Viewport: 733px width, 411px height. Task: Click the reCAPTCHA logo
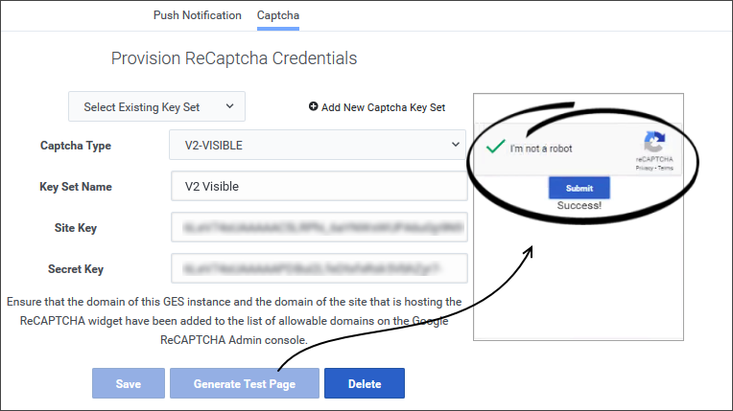(654, 143)
